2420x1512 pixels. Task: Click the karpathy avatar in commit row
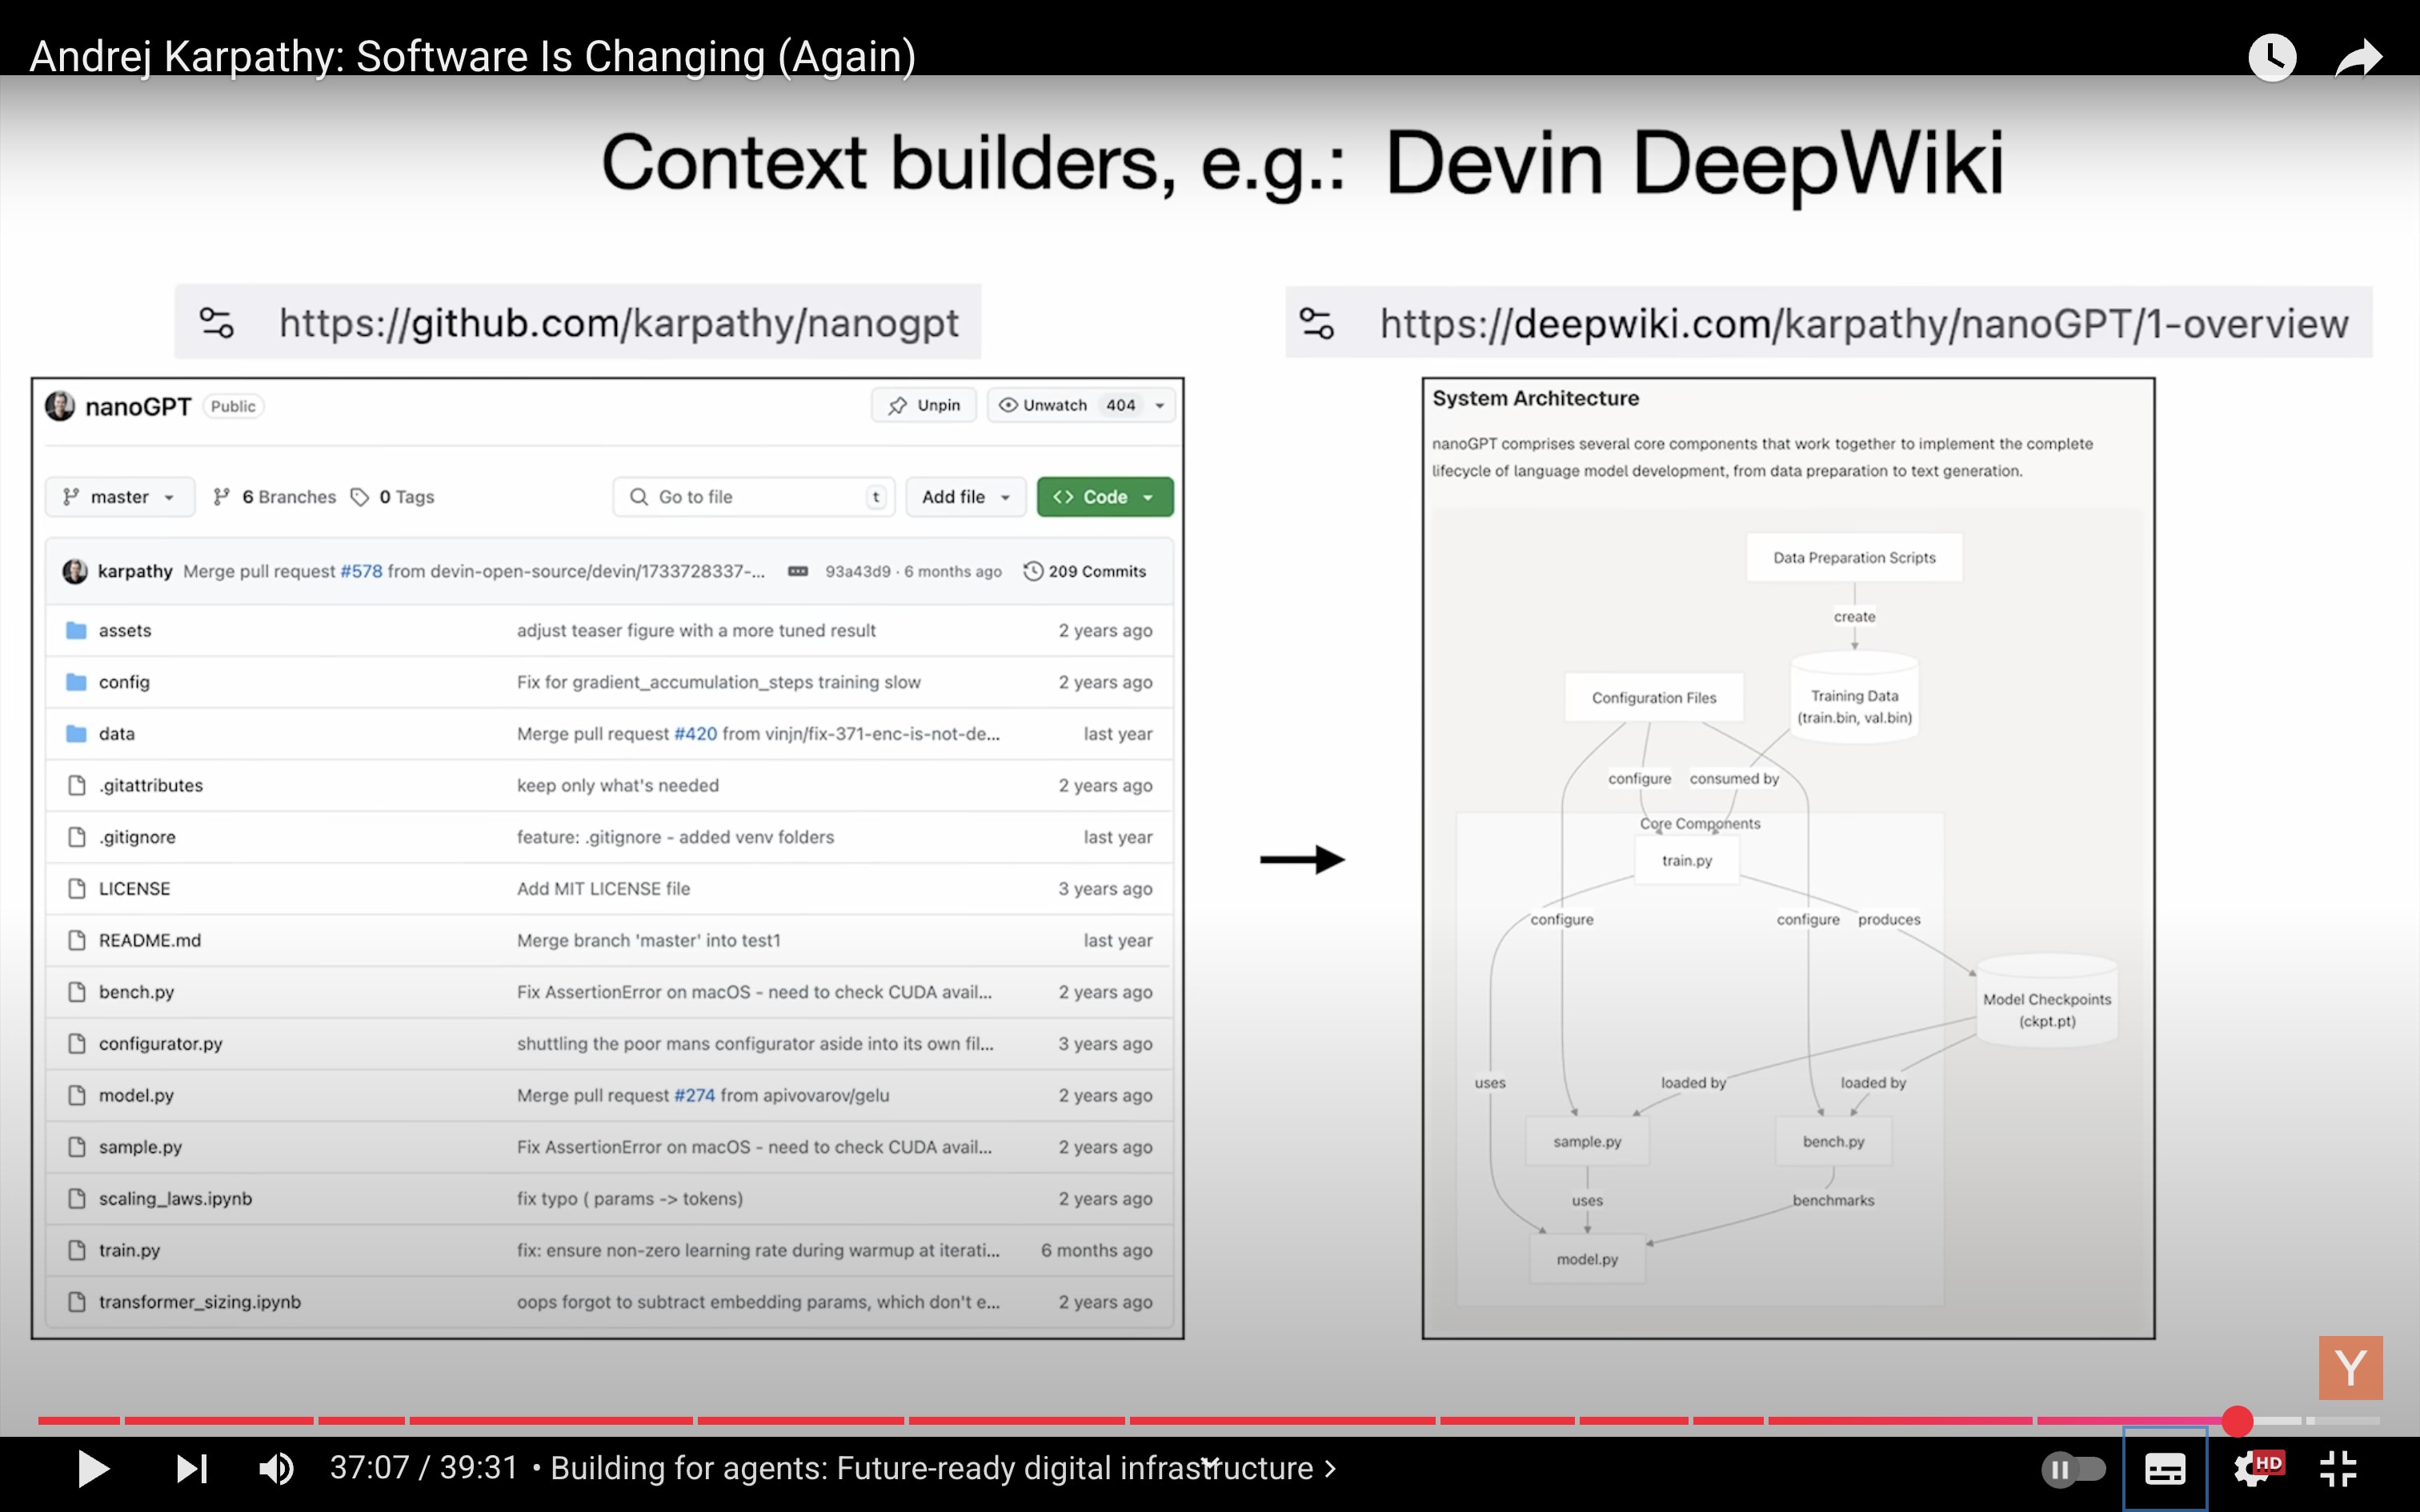point(75,571)
